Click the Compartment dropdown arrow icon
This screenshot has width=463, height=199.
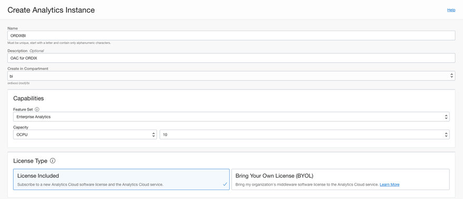click(x=452, y=76)
